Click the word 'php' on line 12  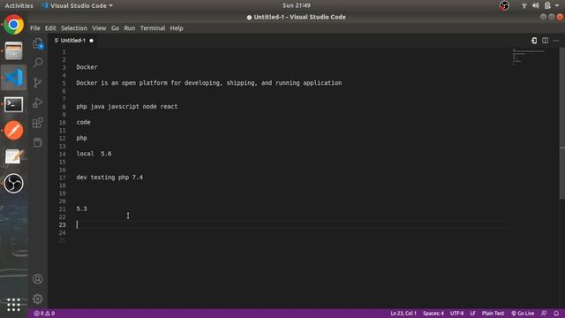[82, 138]
